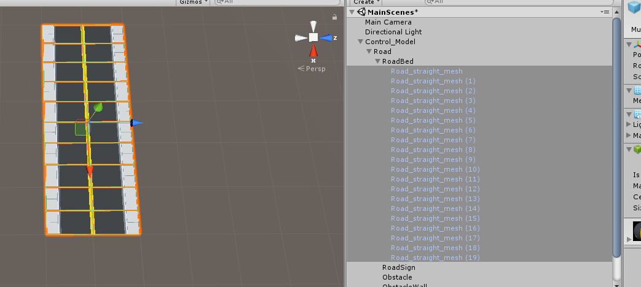Collapse the MainScenes scene arrow
Screen dimensions: 641x287
(352, 12)
